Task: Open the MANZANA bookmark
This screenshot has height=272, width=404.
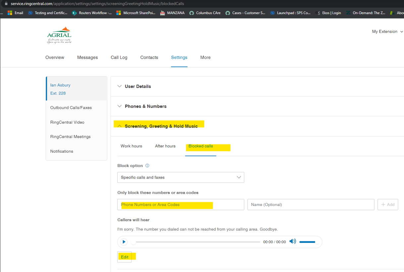Action: tap(172, 13)
